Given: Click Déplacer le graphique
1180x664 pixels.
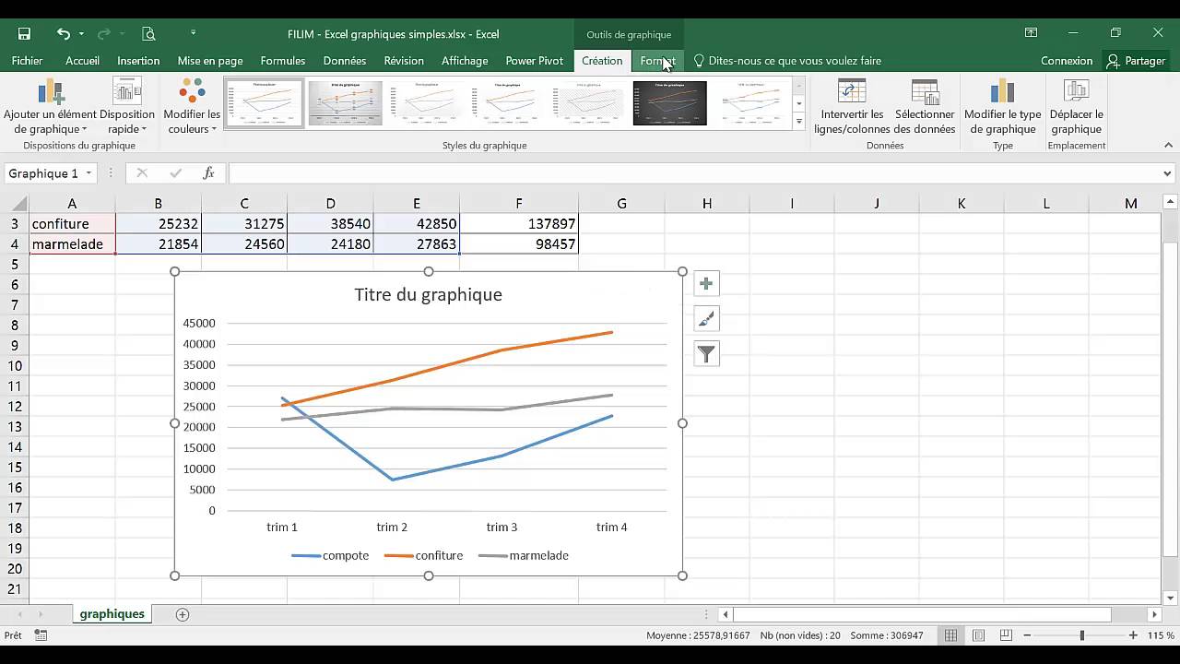Looking at the screenshot, I should [x=1076, y=106].
